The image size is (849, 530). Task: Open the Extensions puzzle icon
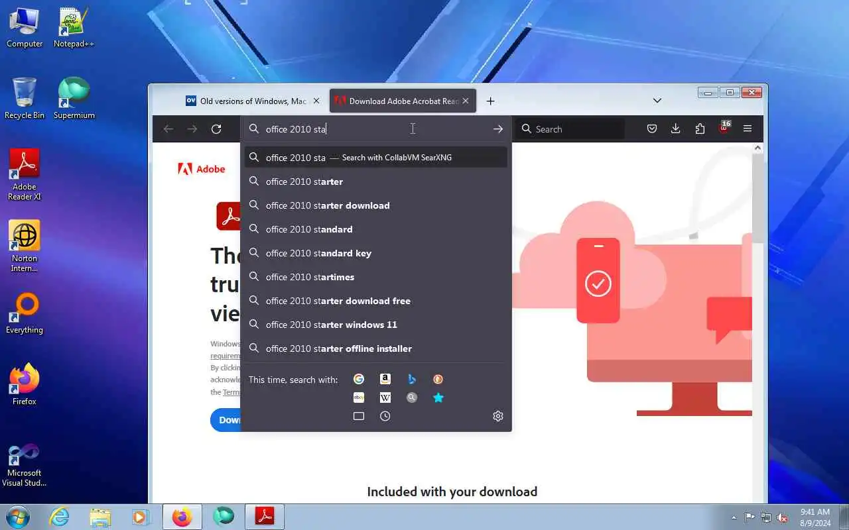pos(700,129)
